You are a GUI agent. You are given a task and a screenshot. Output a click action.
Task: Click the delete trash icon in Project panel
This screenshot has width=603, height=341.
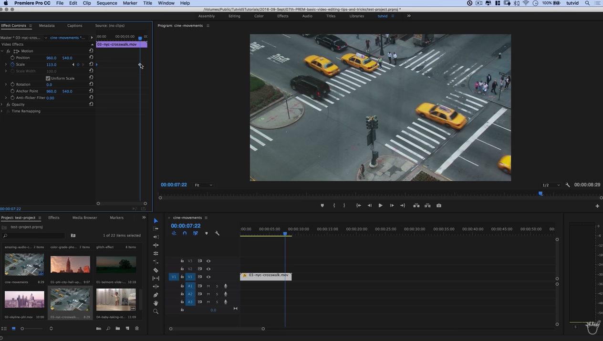[137, 328]
